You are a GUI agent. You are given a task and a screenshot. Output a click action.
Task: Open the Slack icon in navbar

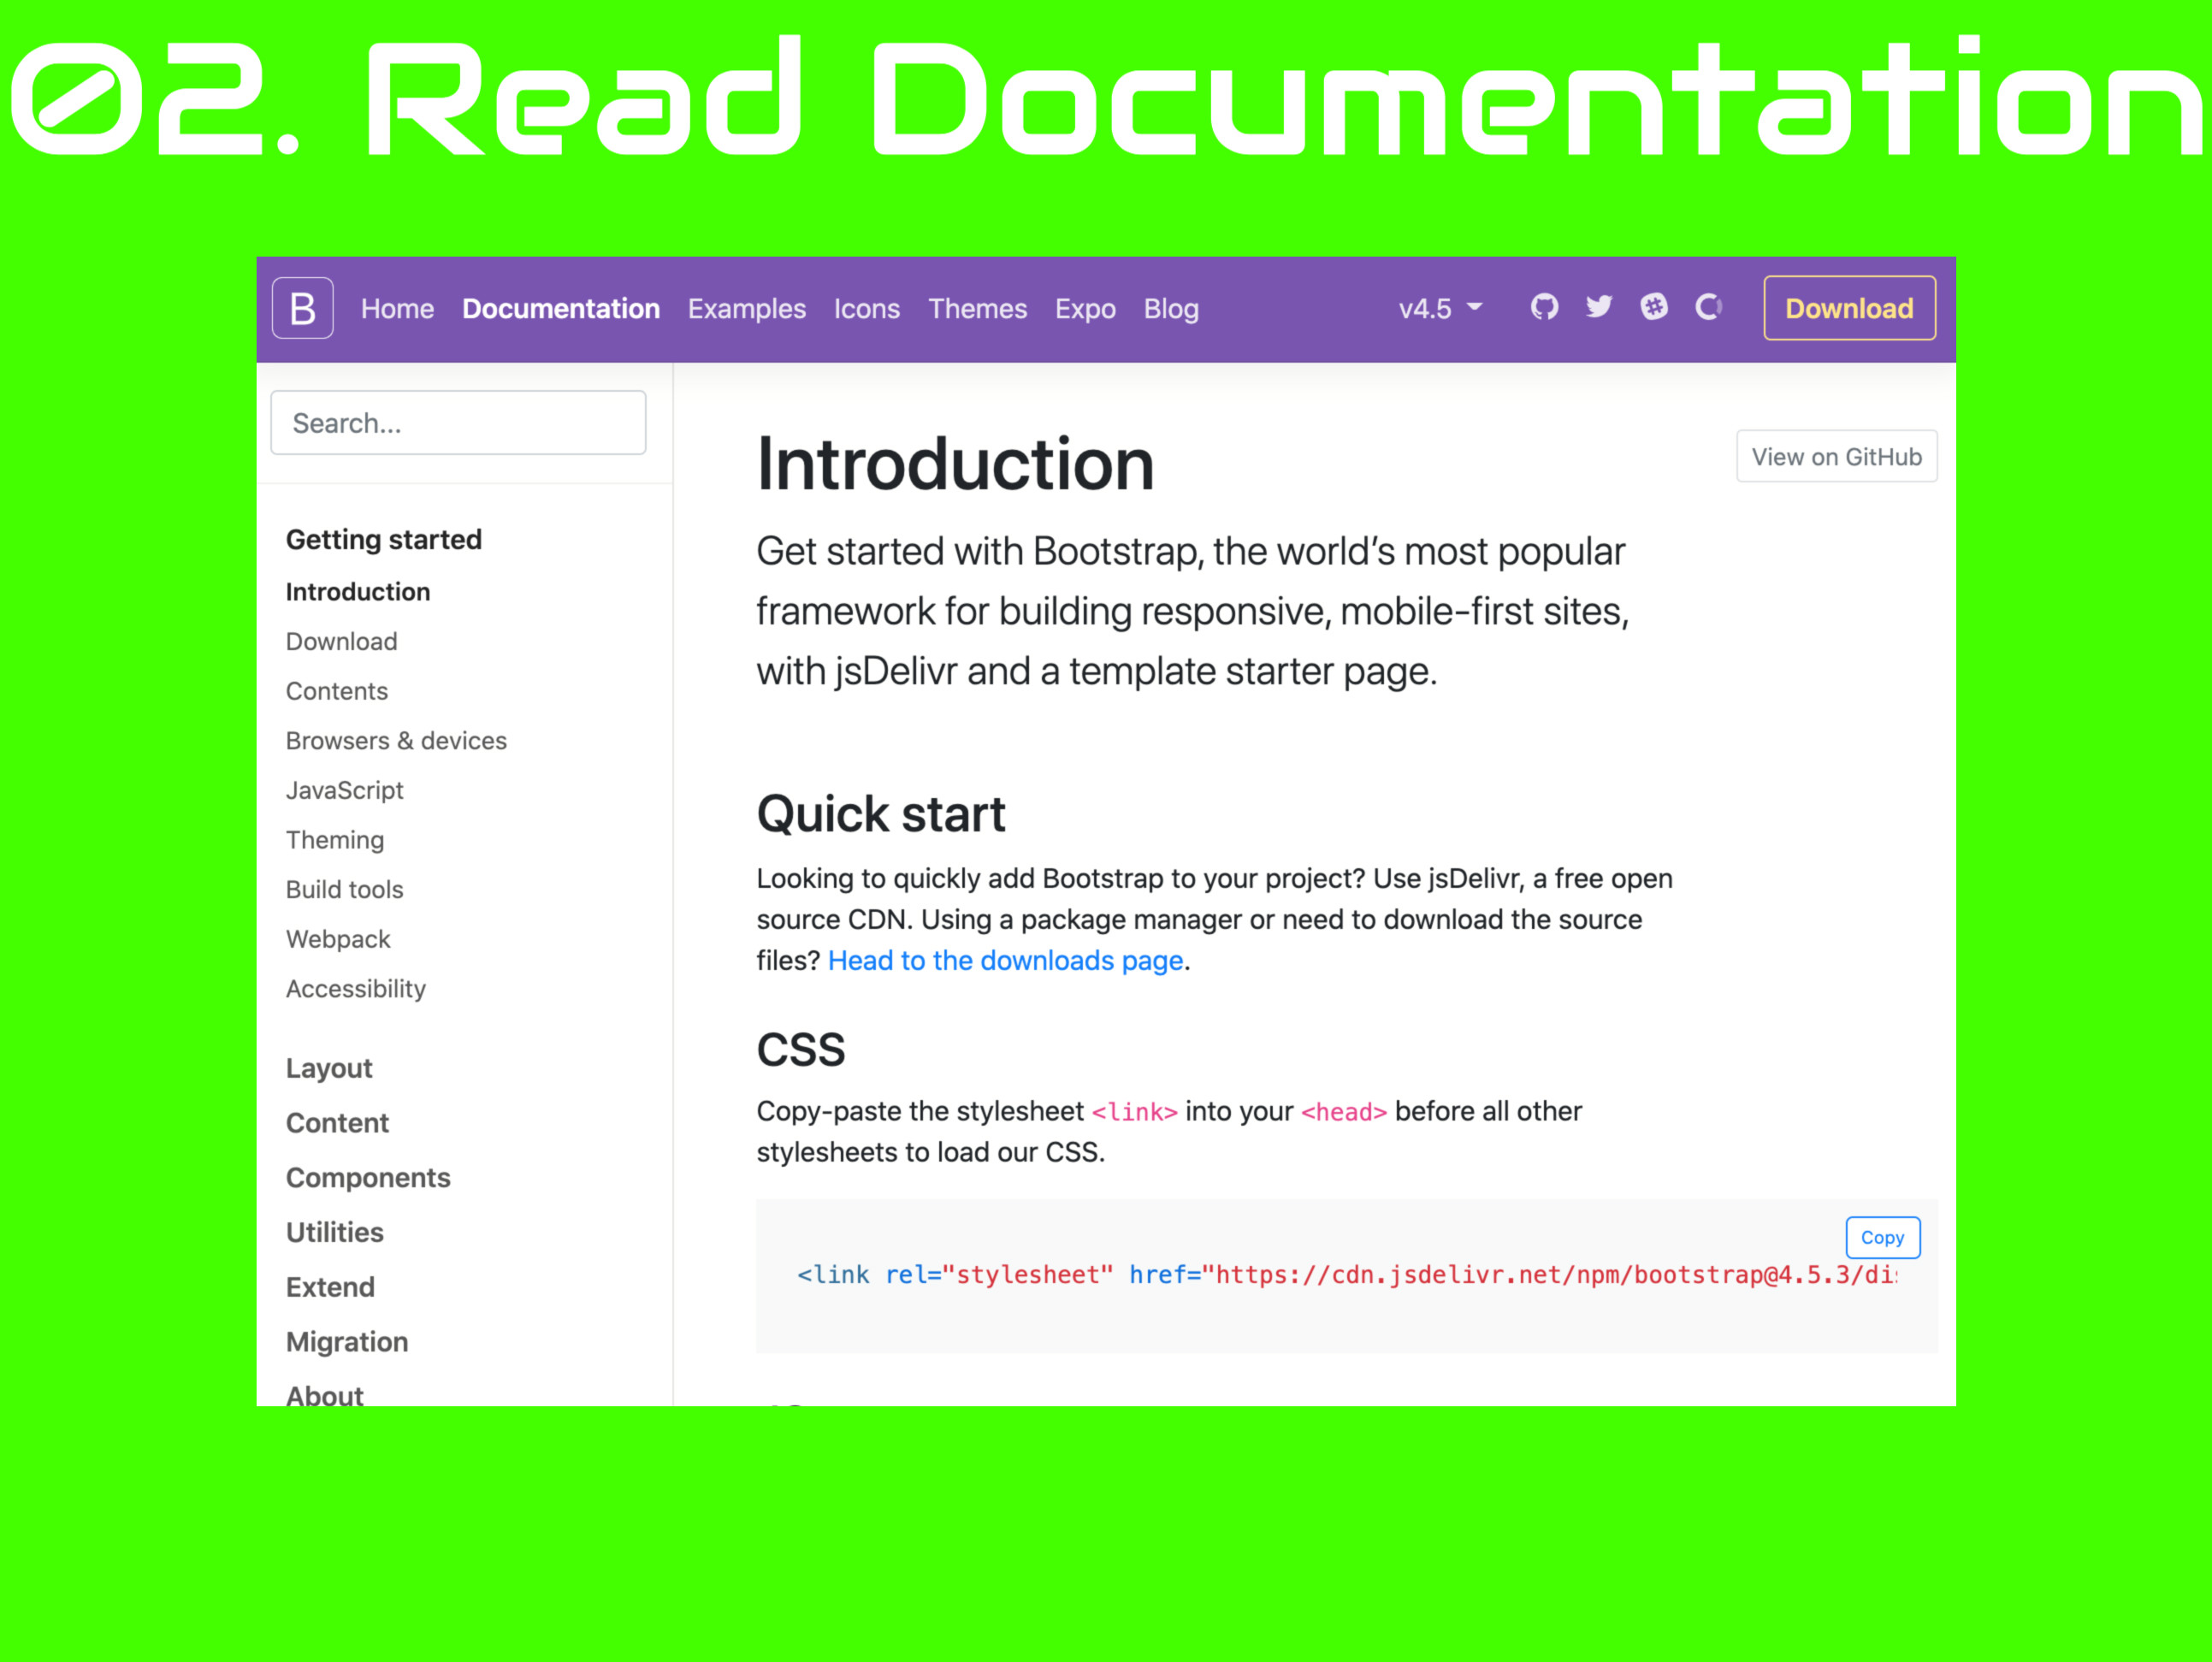(1654, 307)
